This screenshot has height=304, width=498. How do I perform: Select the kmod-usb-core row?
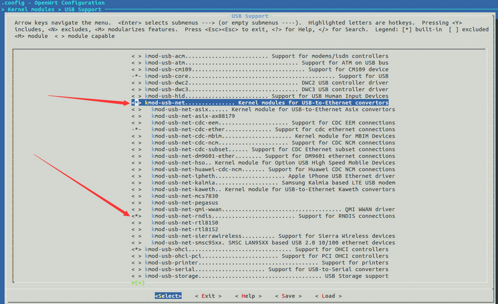click(260, 76)
